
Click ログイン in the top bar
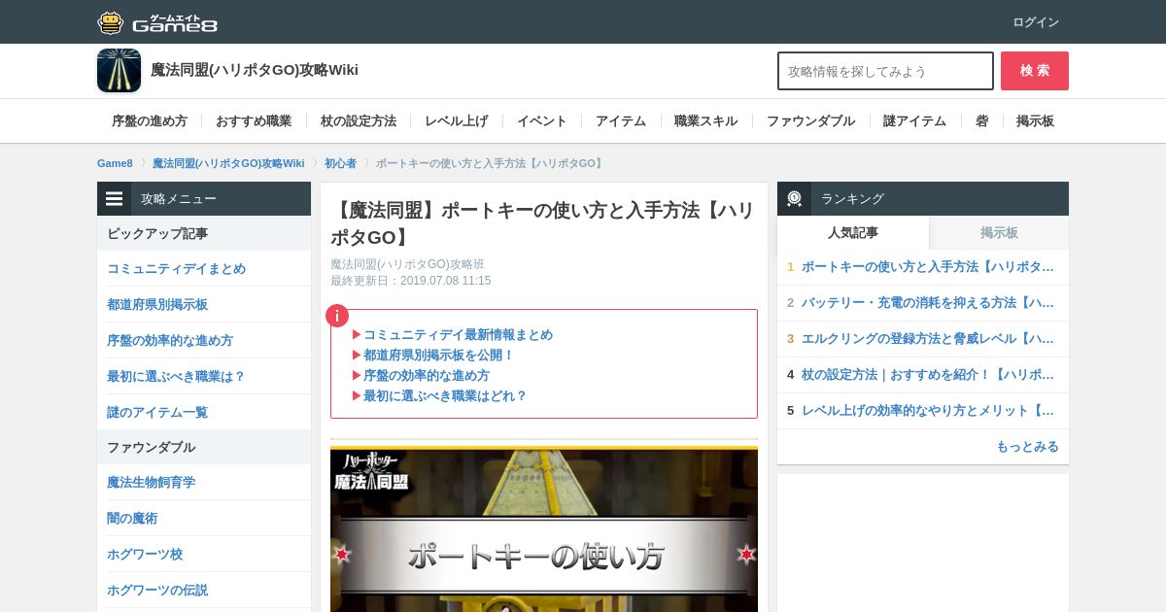coord(1036,22)
